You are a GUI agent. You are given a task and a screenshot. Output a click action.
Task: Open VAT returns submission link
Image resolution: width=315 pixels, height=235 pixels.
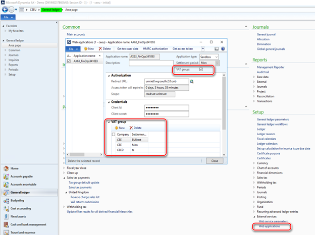(85, 202)
